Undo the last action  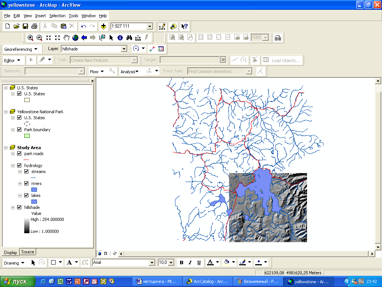tap(84, 26)
